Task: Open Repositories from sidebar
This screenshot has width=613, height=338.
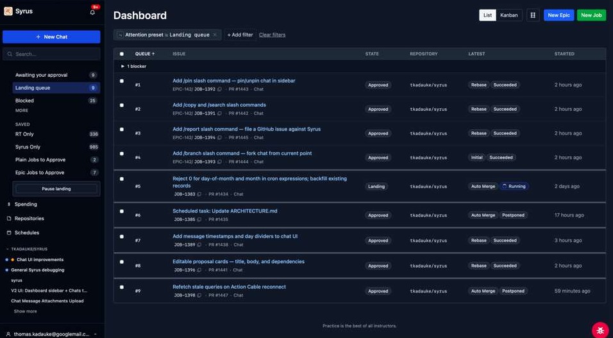Action: point(29,218)
